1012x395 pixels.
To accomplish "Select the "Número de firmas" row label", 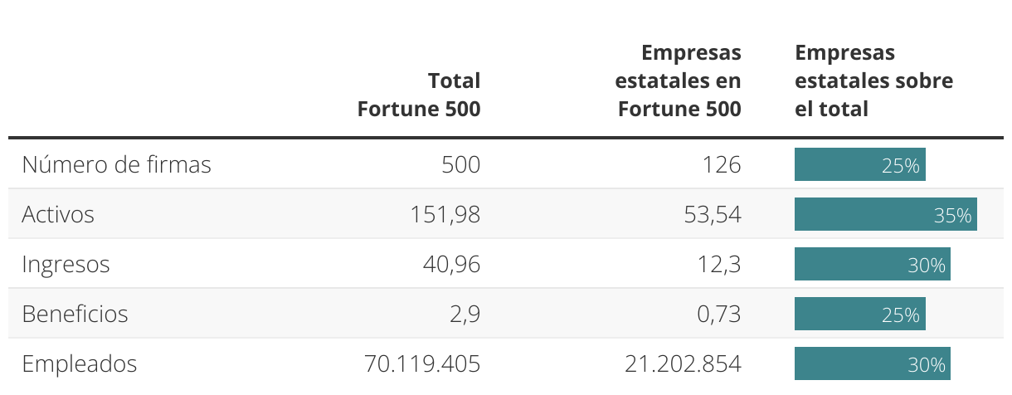I will [116, 165].
